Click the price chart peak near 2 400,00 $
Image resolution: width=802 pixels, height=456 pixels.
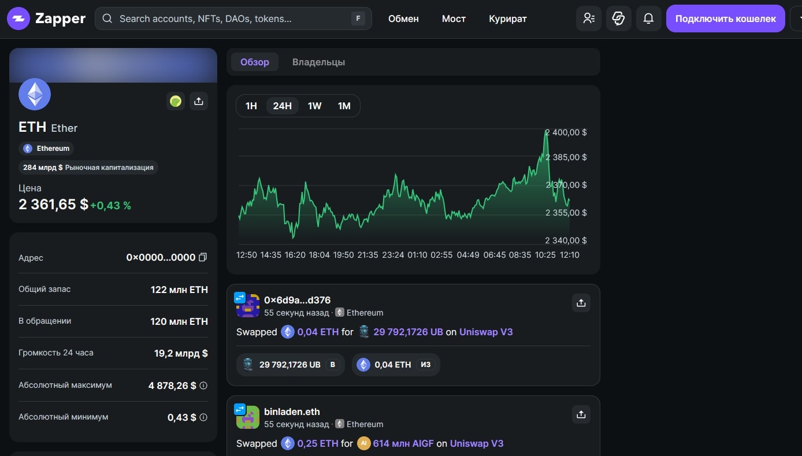pos(546,132)
